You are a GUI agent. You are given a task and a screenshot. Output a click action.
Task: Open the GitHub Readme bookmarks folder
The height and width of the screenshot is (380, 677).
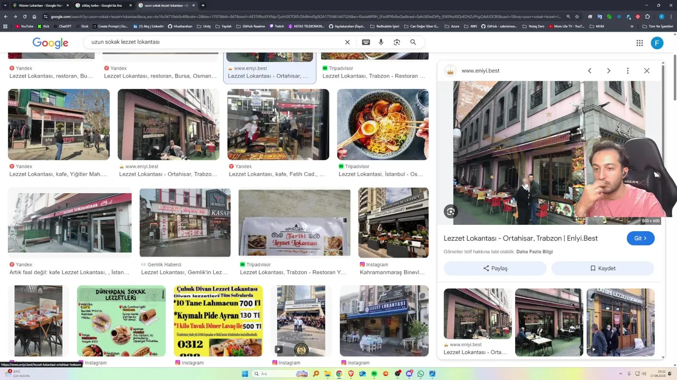click(x=251, y=26)
